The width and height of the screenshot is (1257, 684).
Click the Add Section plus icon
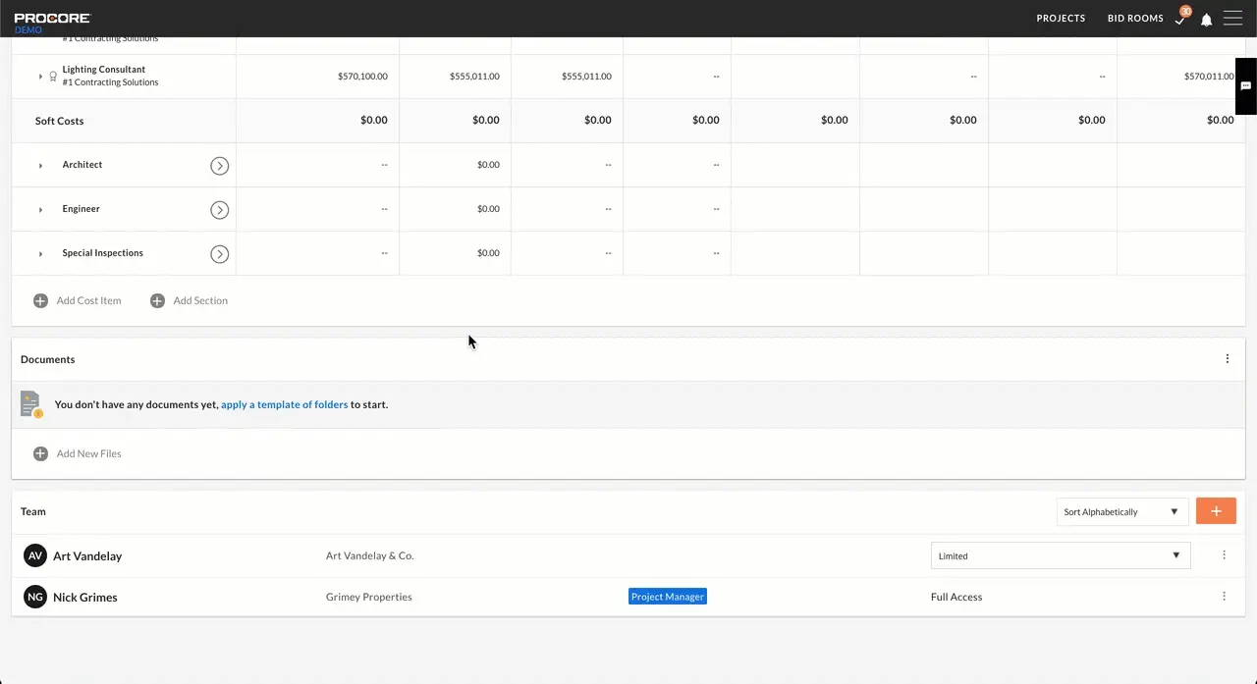tap(157, 301)
